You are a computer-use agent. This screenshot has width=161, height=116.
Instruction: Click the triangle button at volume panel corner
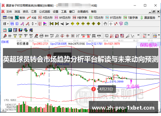point(3,110)
